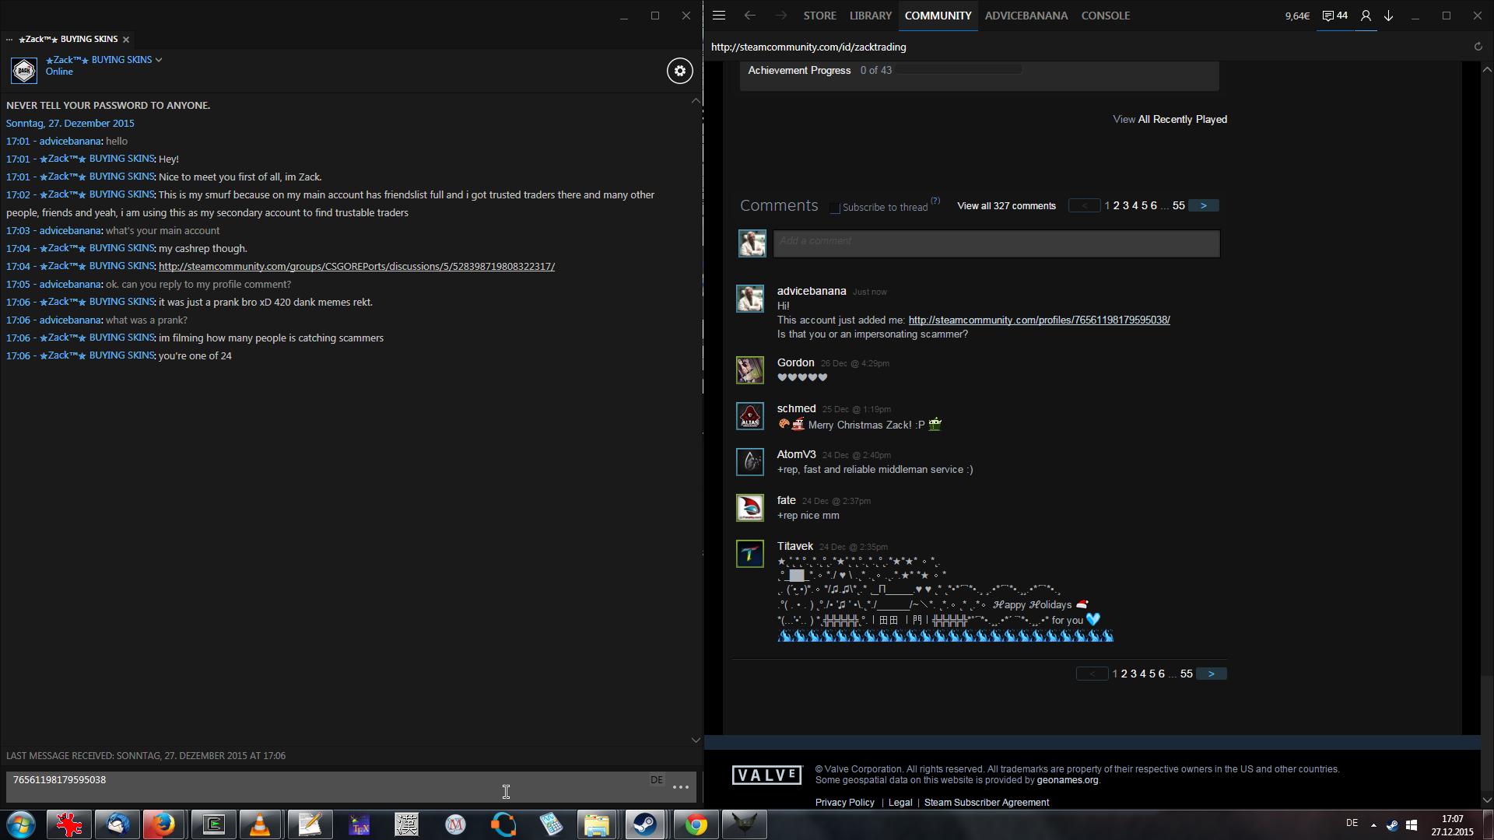1494x840 pixels.
Task: Click the browser back arrow
Action: [x=749, y=16]
